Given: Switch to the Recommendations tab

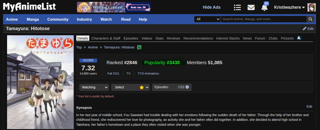Looking at the screenshot, I should (198, 38).
